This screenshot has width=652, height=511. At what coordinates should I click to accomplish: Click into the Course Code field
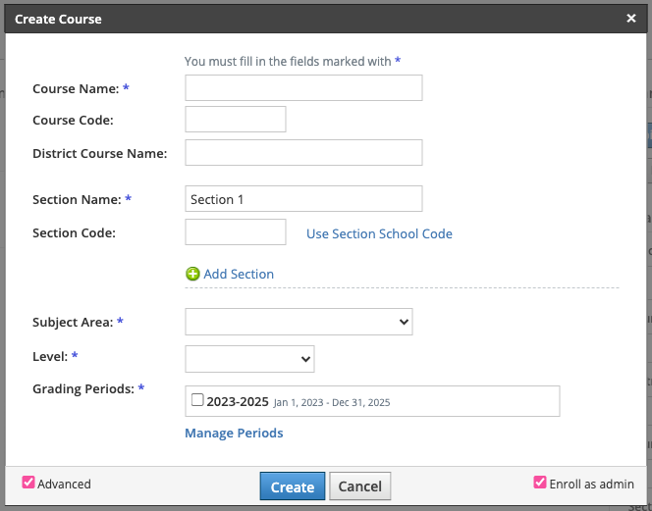tap(236, 120)
